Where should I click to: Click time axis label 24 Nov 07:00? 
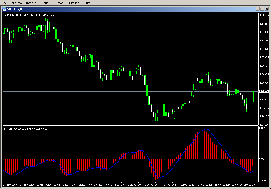point(247,185)
